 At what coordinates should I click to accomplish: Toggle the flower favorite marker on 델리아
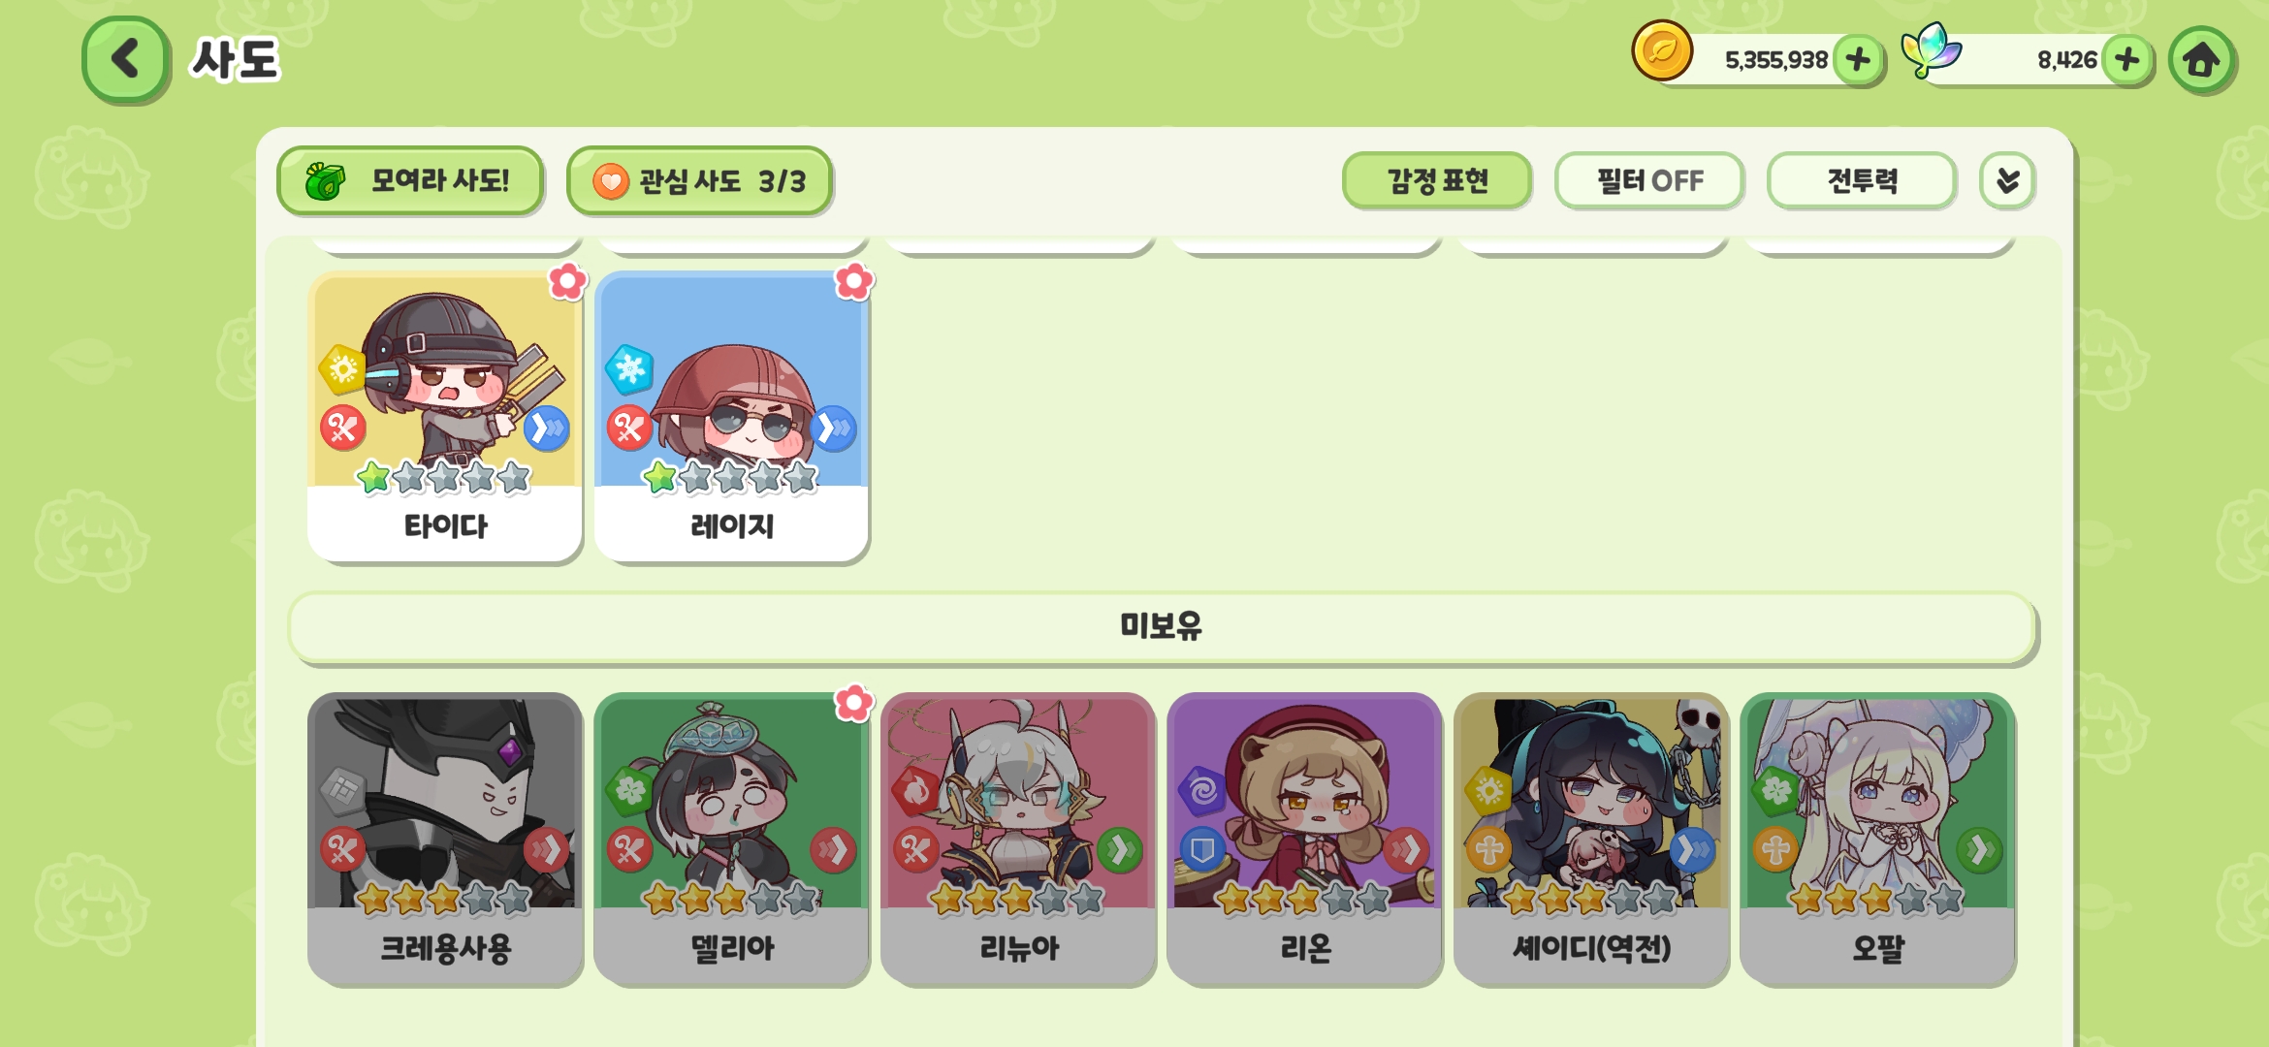tap(854, 703)
